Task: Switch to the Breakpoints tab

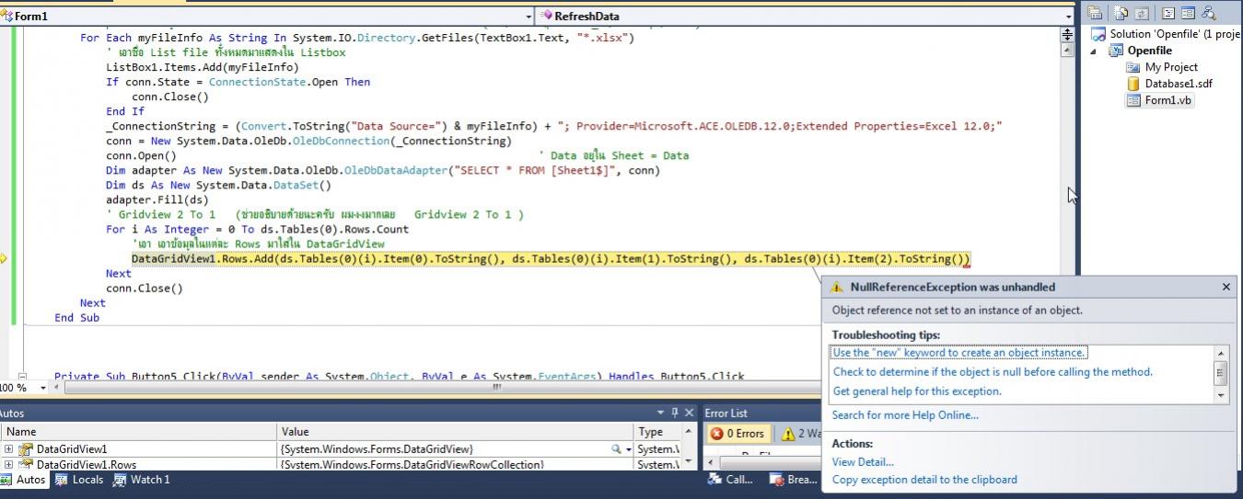Action: pos(794,480)
